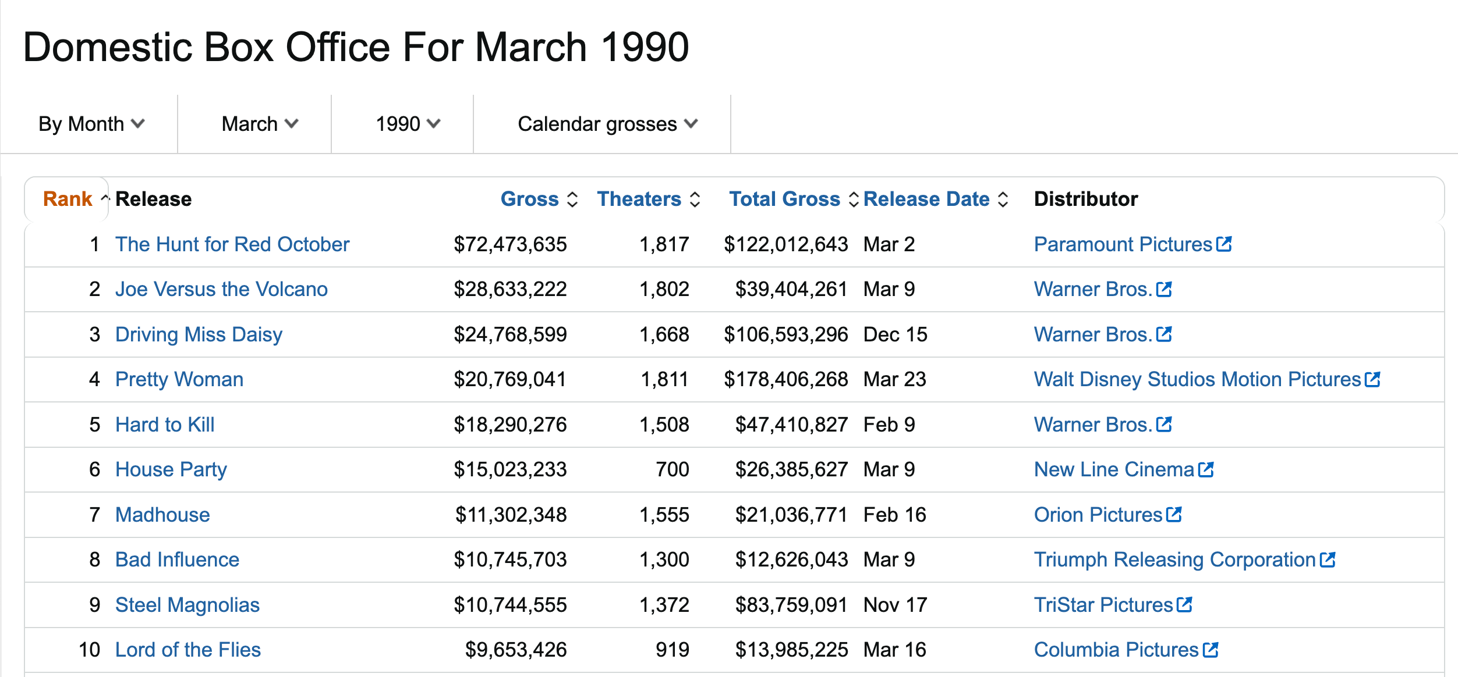The image size is (1458, 677).
Task: Open the Lord of the Flies link
Action: (187, 650)
